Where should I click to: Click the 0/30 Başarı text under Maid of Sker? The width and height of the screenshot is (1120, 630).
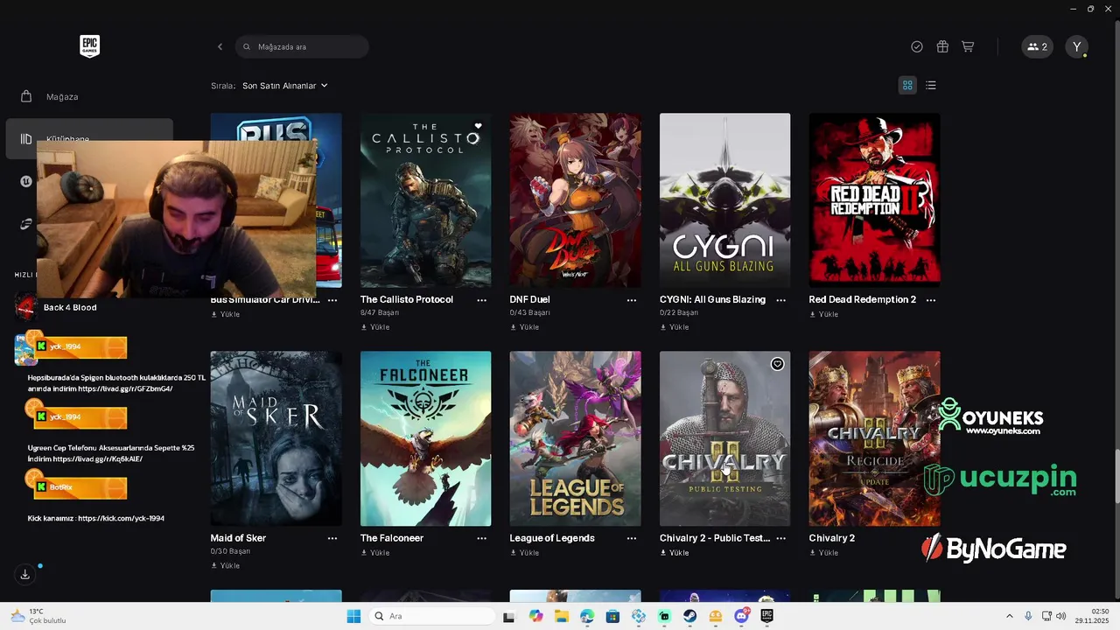tap(230, 552)
